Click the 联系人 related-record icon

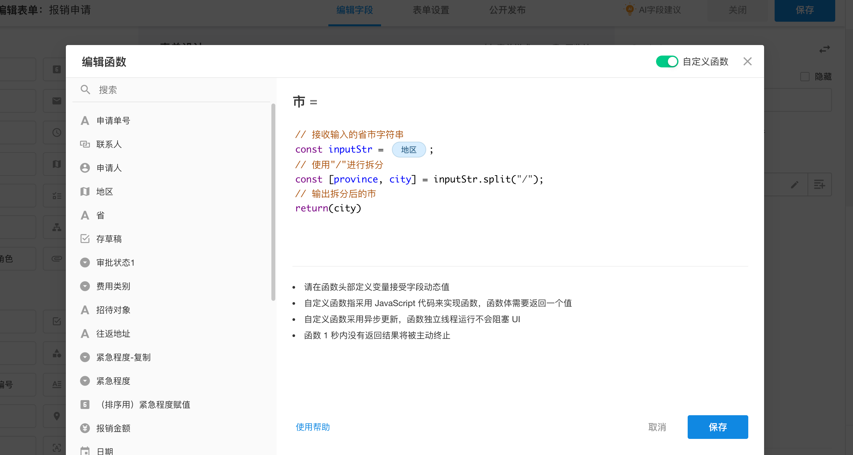tap(85, 144)
